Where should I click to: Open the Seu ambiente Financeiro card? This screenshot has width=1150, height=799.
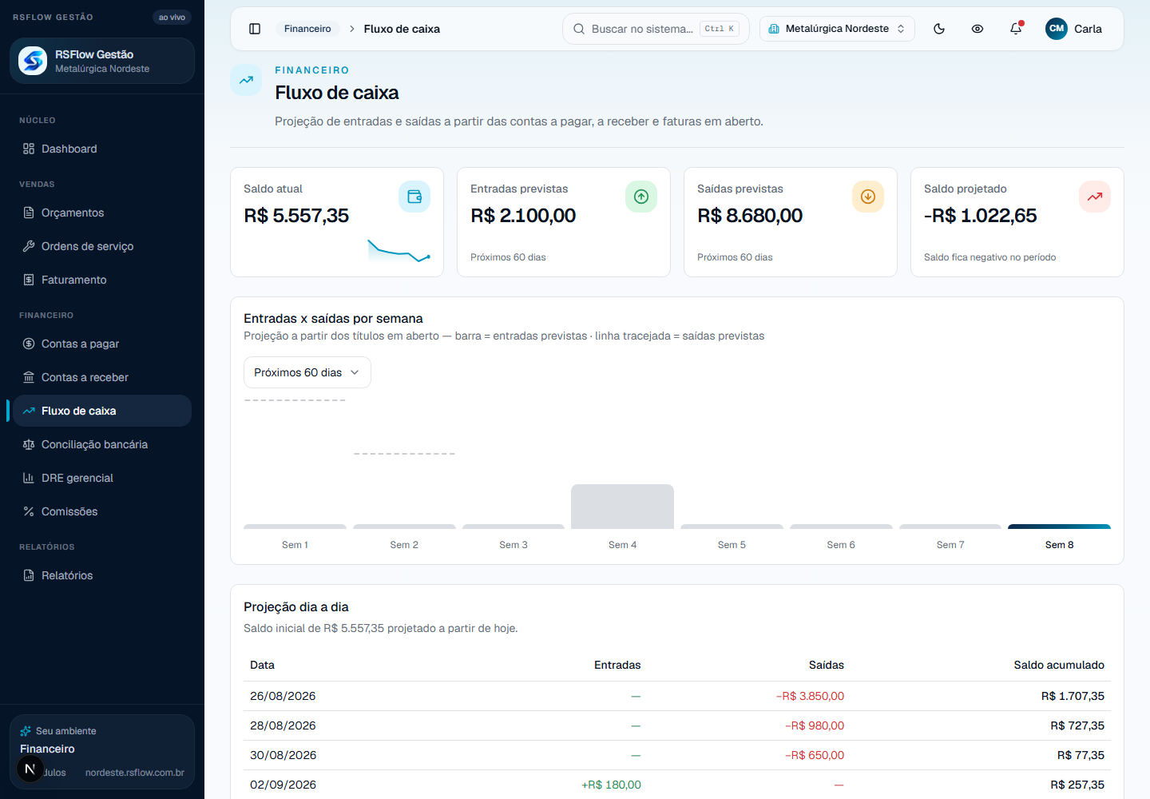click(x=102, y=752)
